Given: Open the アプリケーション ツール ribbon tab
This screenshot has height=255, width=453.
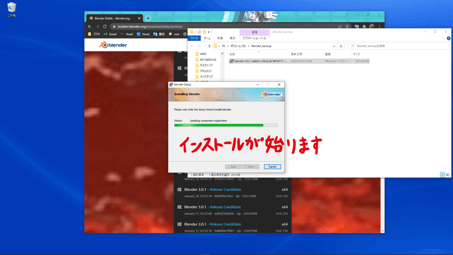Looking at the screenshot, I should (254, 38).
